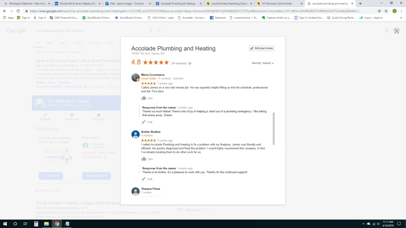Open Amber Noakes's profile avatar
406x228 pixels.
[136, 134]
